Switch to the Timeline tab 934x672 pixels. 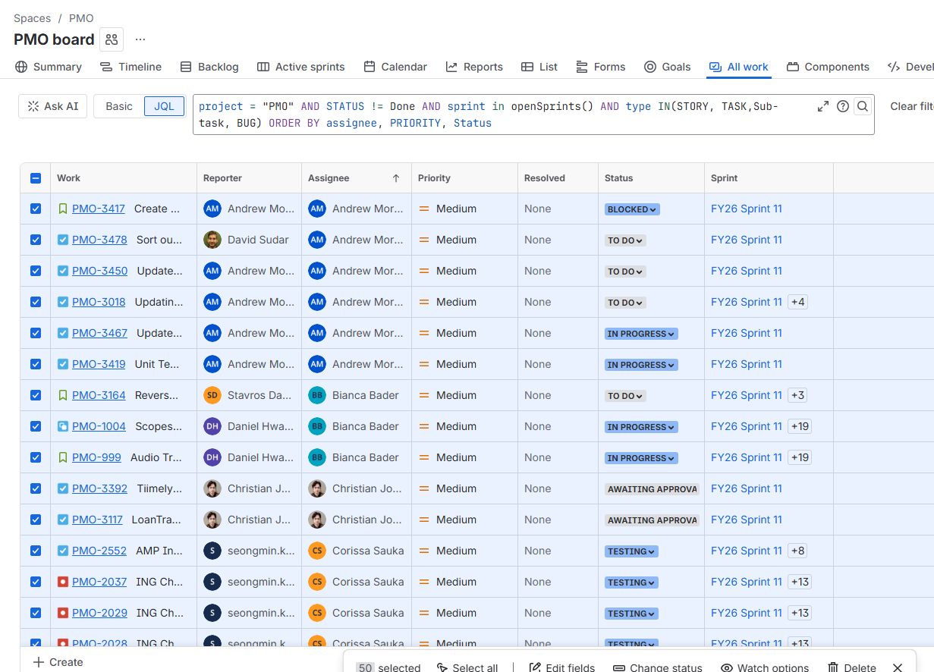[x=131, y=67]
